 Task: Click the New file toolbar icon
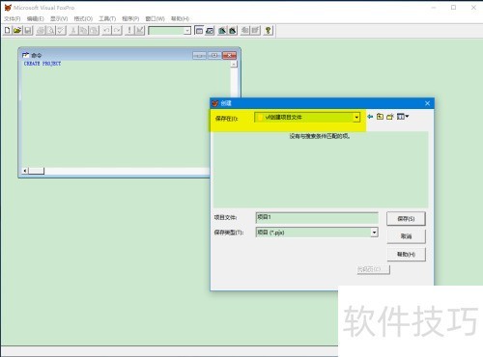[7, 31]
